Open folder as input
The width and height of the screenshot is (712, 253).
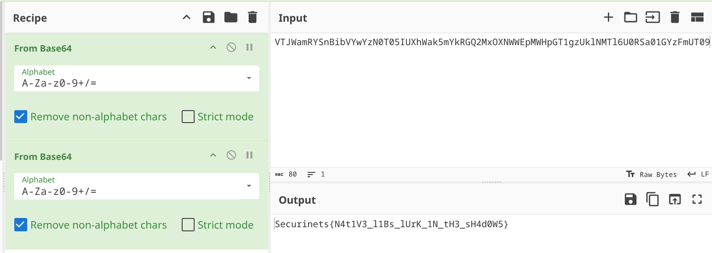[x=630, y=18]
